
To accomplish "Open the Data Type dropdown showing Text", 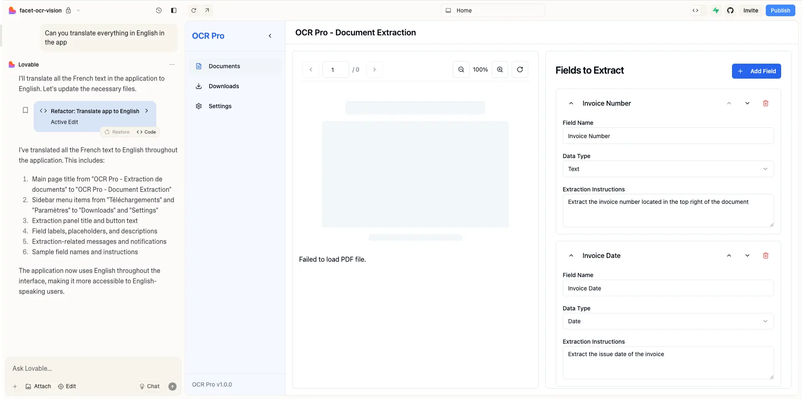I will [668, 169].
